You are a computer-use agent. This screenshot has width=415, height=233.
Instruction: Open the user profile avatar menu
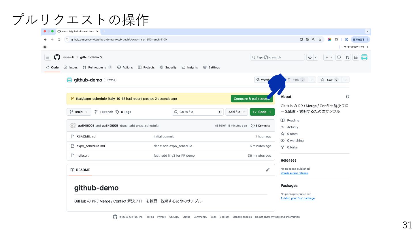click(365, 57)
